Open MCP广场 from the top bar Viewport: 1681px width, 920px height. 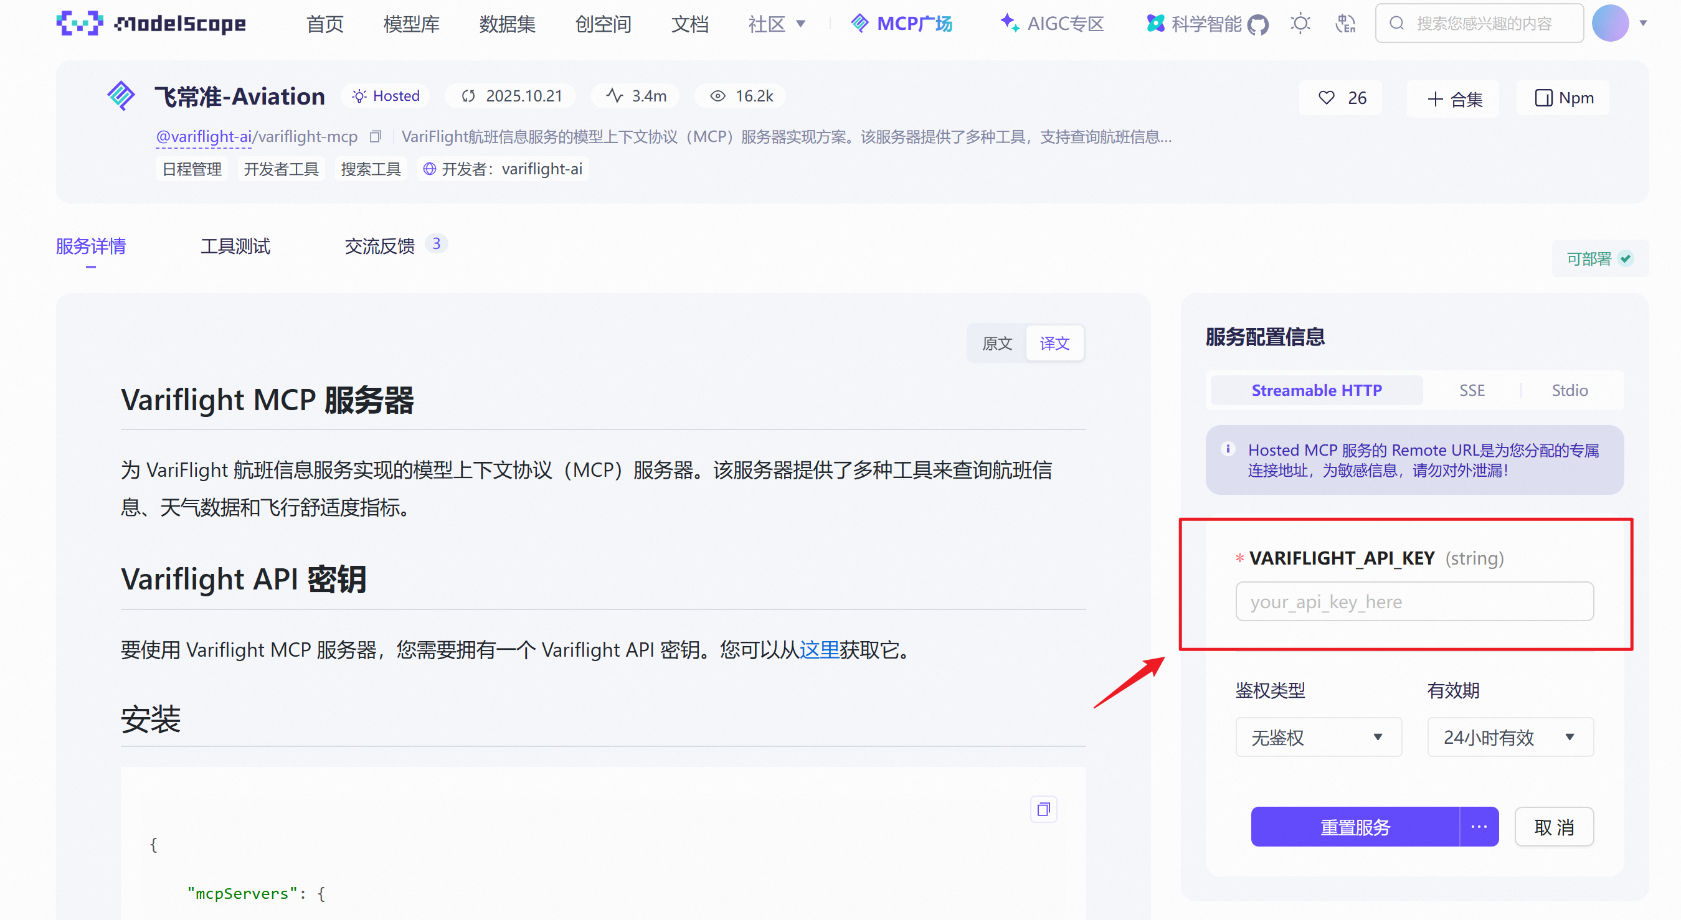[x=901, y=24]
